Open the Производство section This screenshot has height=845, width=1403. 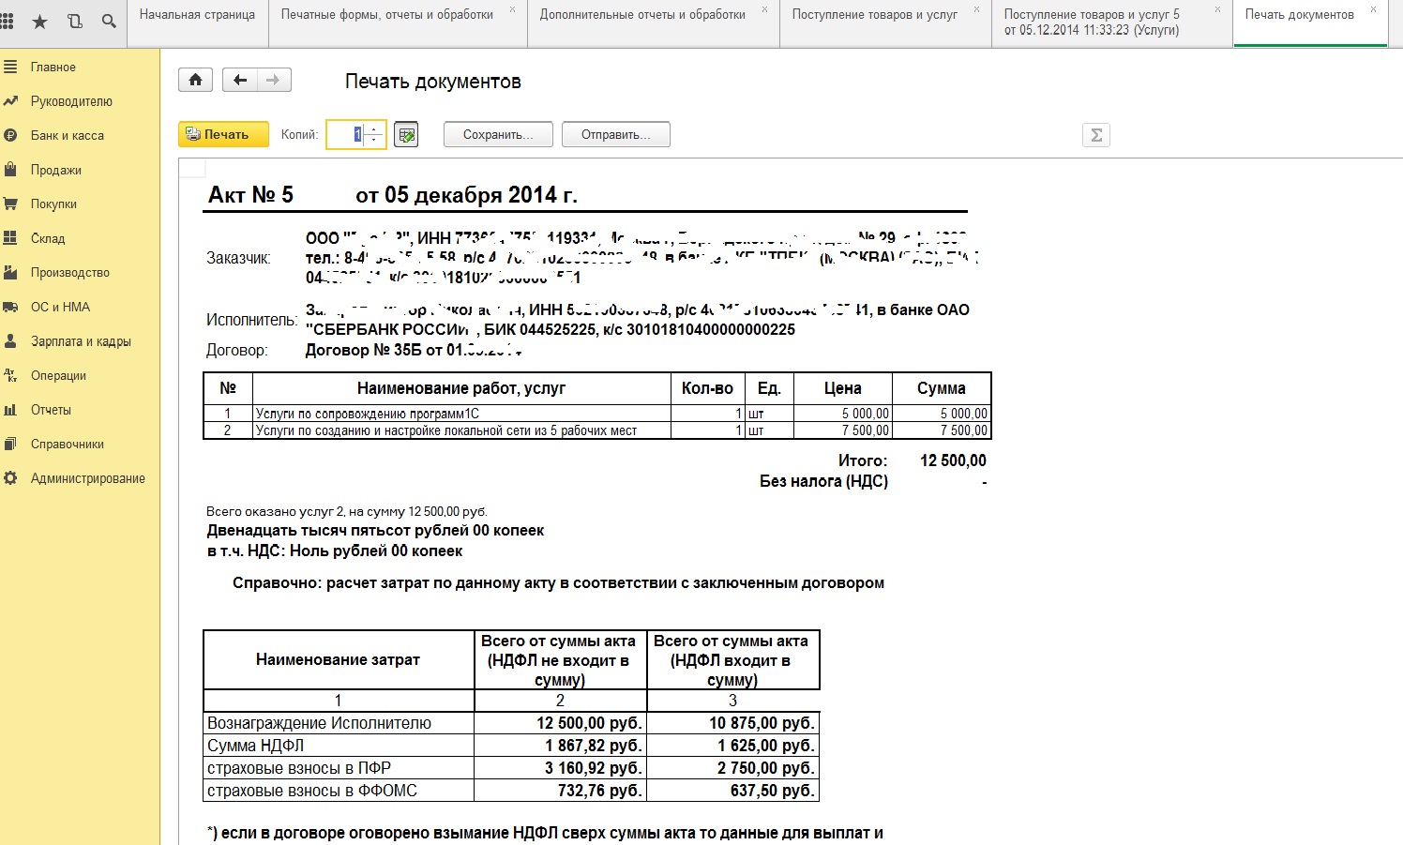(x=69, y=273)
